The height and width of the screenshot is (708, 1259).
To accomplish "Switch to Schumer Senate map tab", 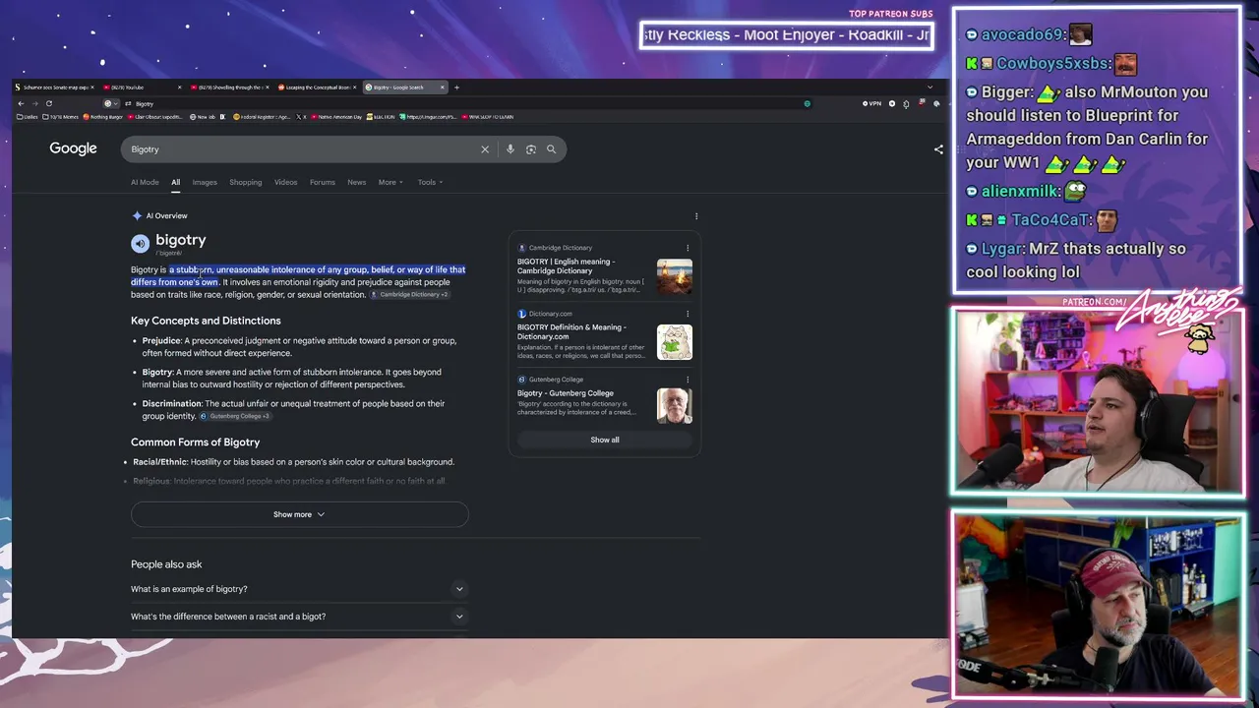I will (55, 88).
